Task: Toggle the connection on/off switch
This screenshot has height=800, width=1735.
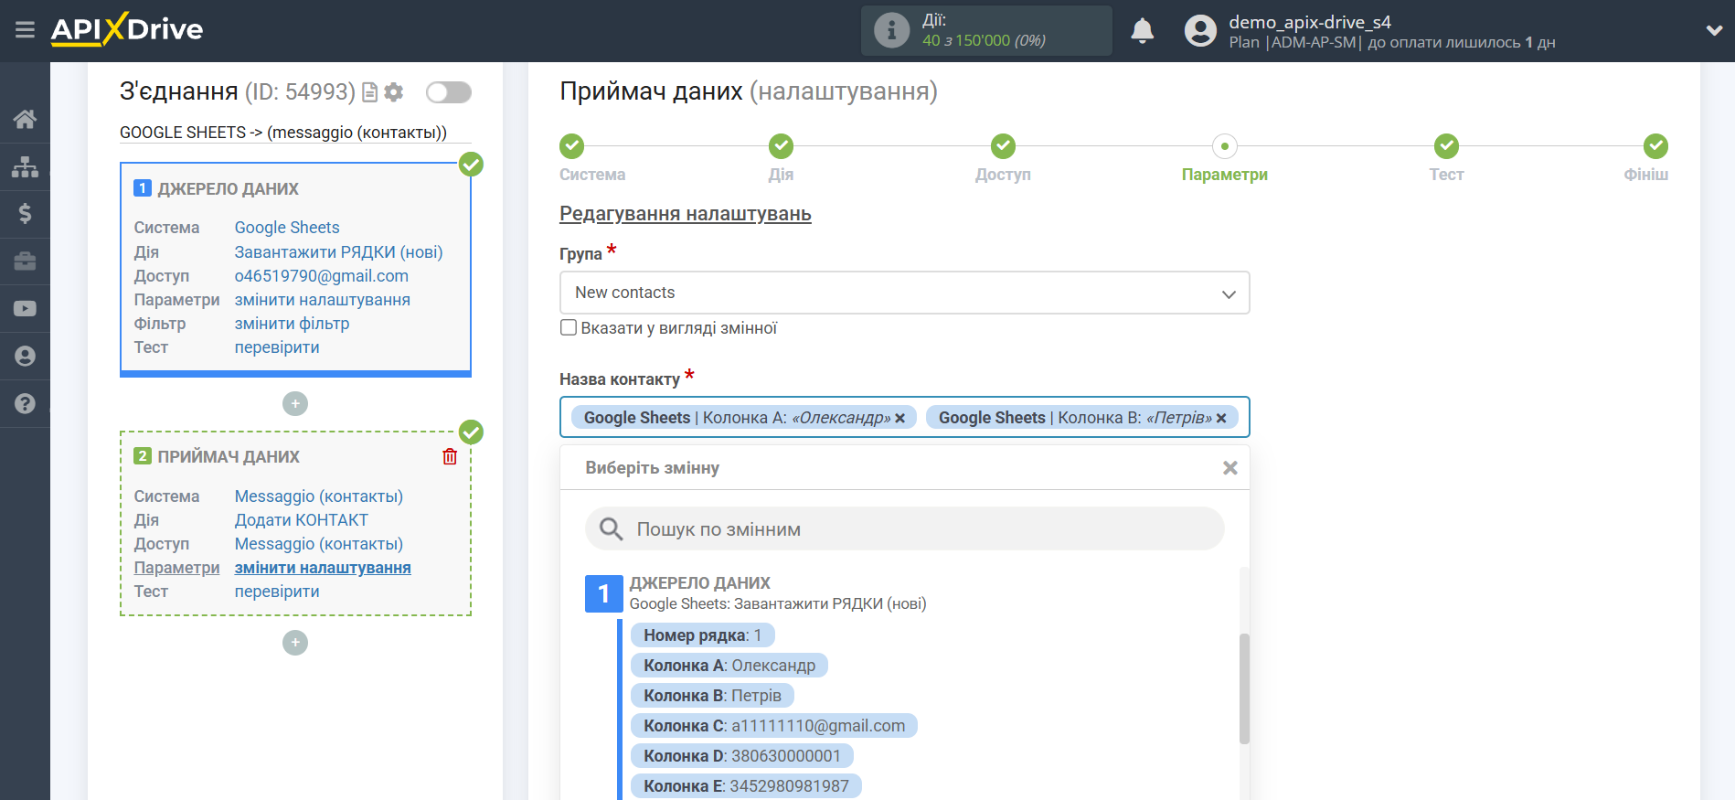Action: tap(449, 92)
